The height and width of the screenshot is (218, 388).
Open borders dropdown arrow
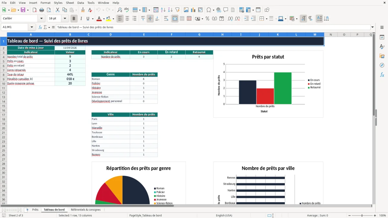point(266,19)
